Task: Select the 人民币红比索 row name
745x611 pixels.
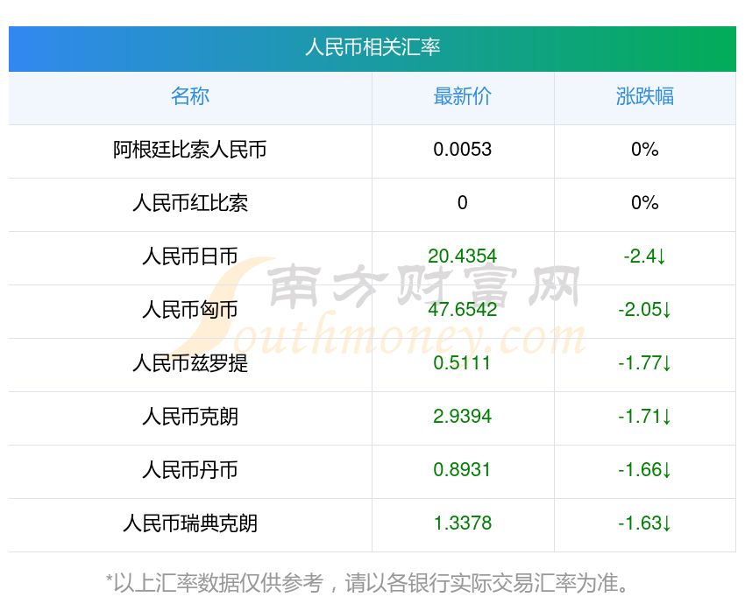Action: tap(190, 203)
